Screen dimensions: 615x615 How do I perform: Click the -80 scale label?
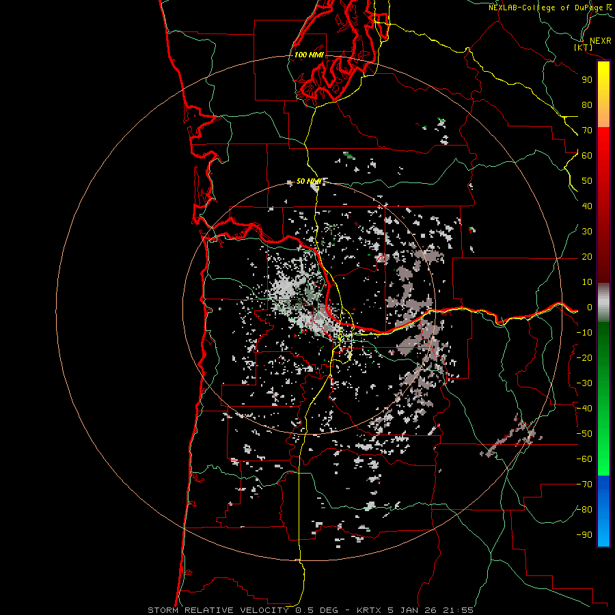tap(584, 510)
